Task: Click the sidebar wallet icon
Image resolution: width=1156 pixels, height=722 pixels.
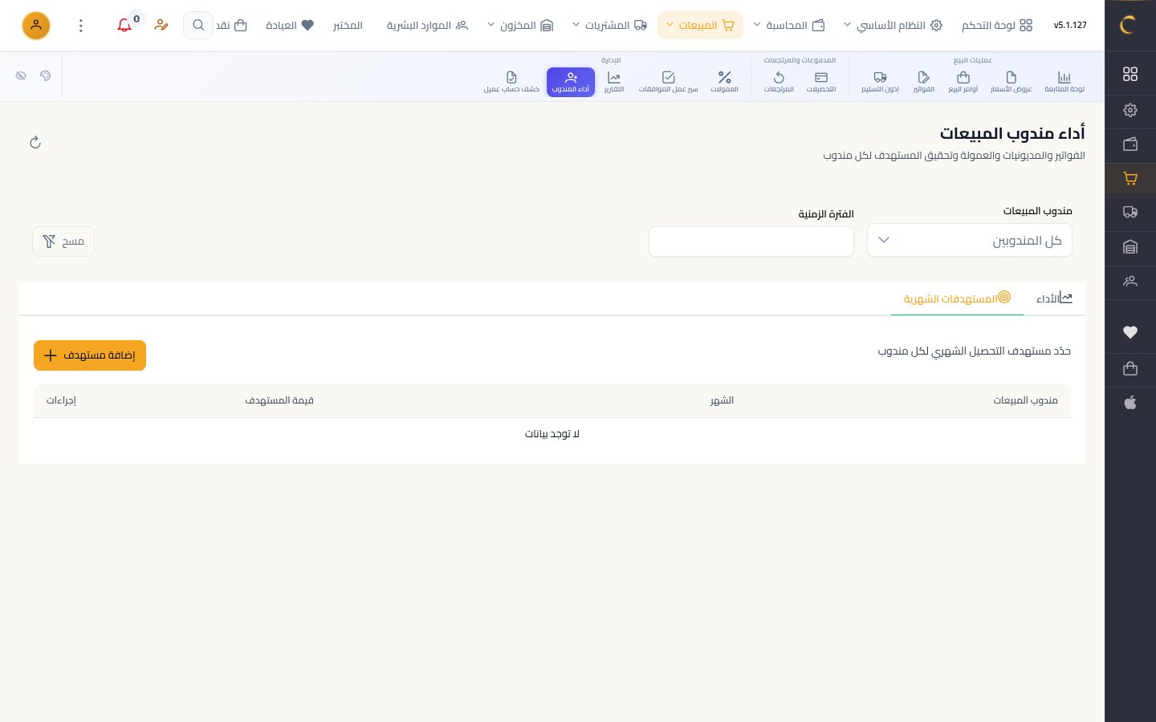Action: tap(1130, 144)
